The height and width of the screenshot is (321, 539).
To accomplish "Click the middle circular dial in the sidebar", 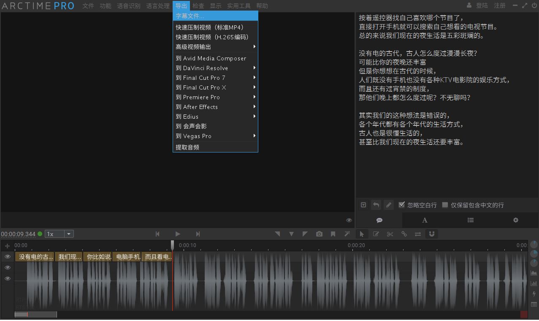I will (534, 253).
